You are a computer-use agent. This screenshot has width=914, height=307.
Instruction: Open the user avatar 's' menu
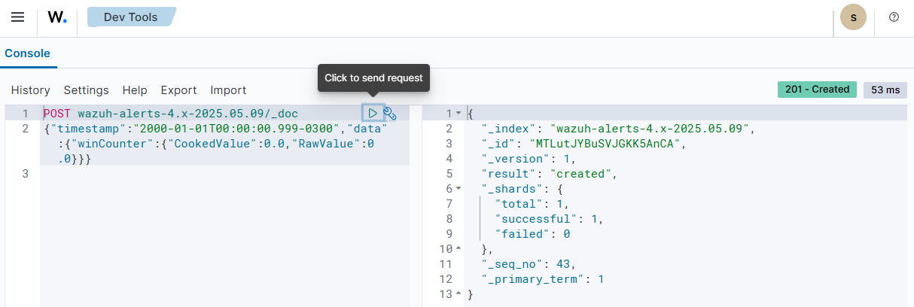point(853,17)
